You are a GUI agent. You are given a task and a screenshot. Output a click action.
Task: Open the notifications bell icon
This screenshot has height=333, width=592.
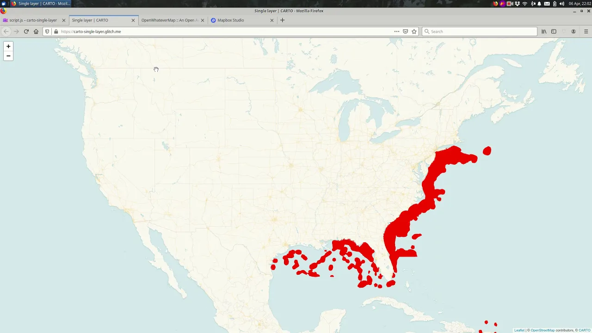click(x=539, y=4)
